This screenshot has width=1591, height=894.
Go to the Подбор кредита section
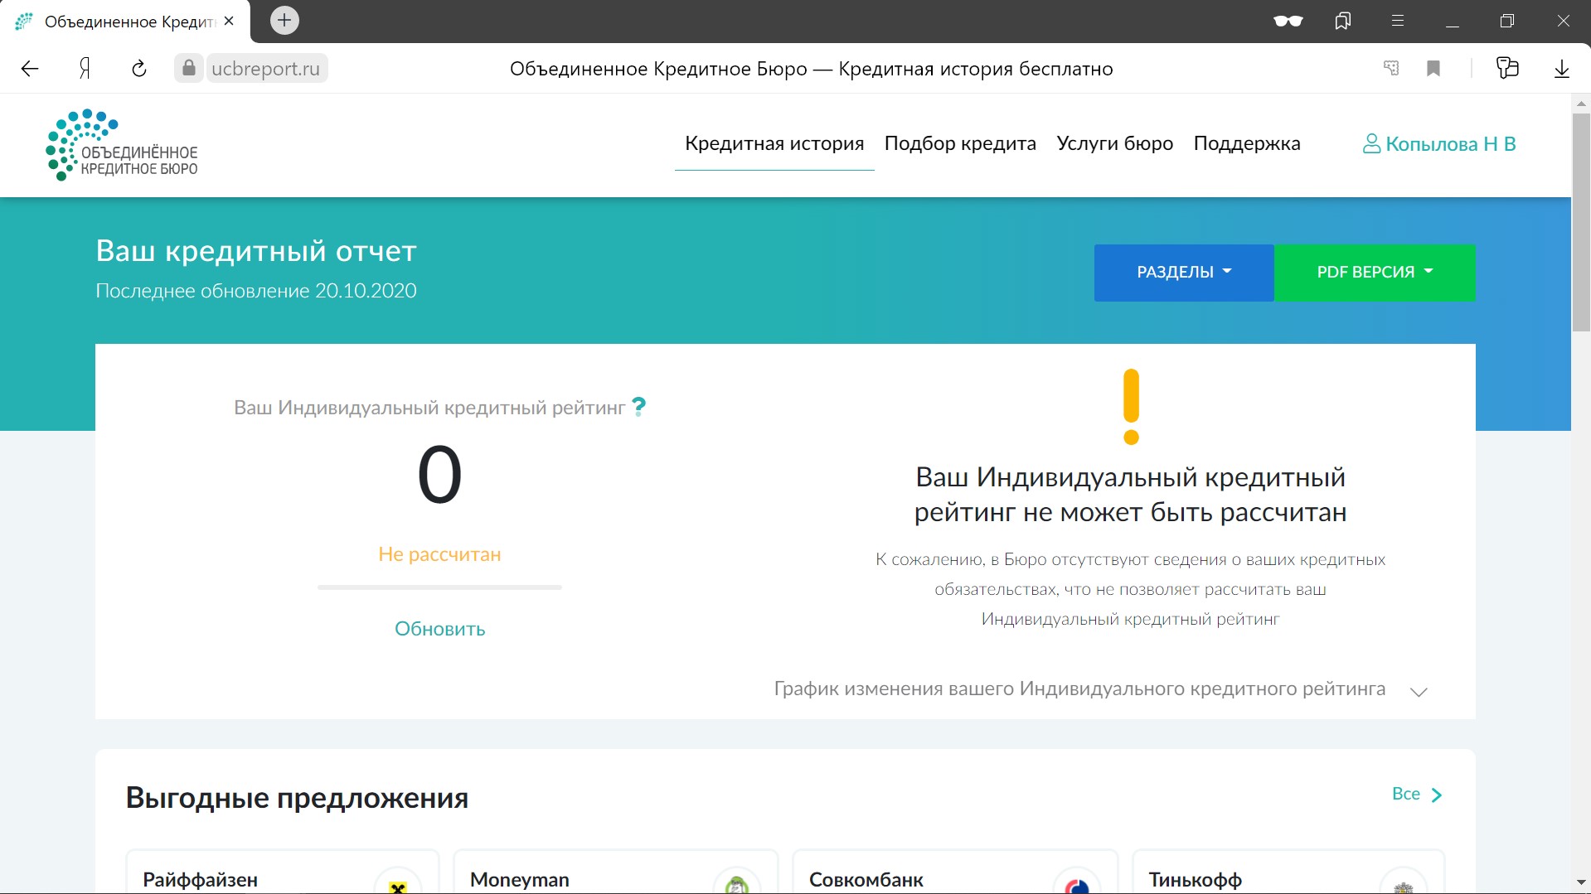960,143
